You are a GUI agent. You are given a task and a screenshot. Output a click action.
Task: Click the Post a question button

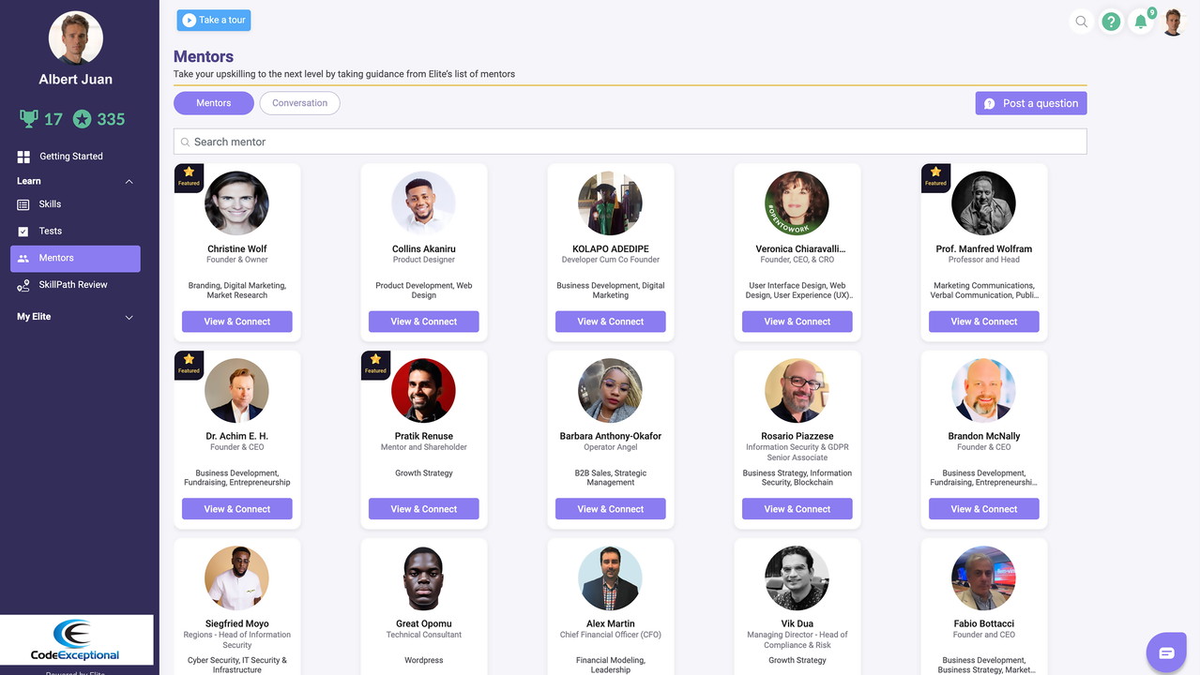1030,103
